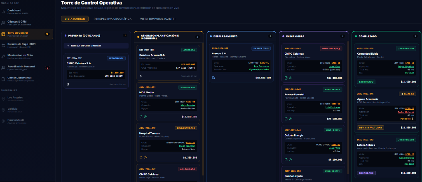This screenshot has height=182, width=422.
Task: Click the Dashboard bar-chart icon in the sidebar
Action: coord(3,12)
